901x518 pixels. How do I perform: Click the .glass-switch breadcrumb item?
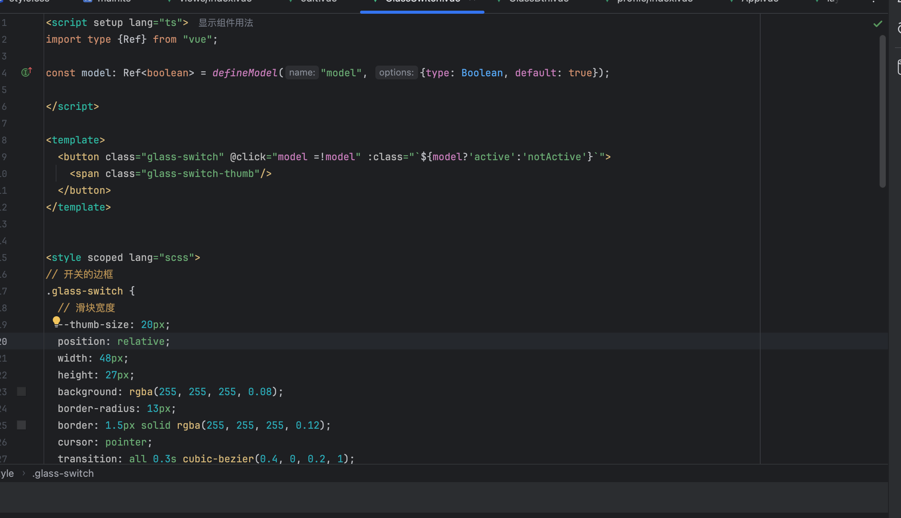click(63, 473)
